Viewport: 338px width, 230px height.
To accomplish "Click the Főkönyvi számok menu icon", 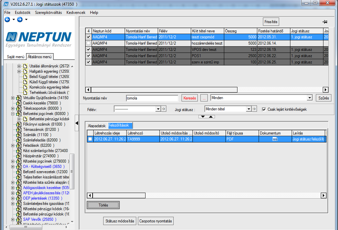I will pos(19,124).
